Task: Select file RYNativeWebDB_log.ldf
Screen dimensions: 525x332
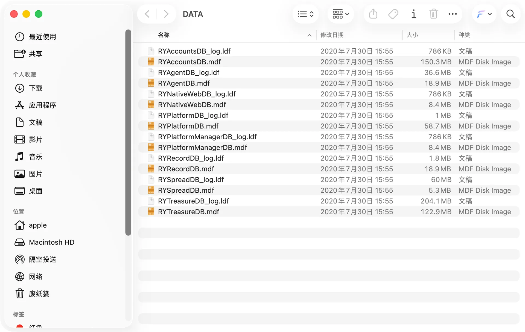Action: [x=329, y=94]
